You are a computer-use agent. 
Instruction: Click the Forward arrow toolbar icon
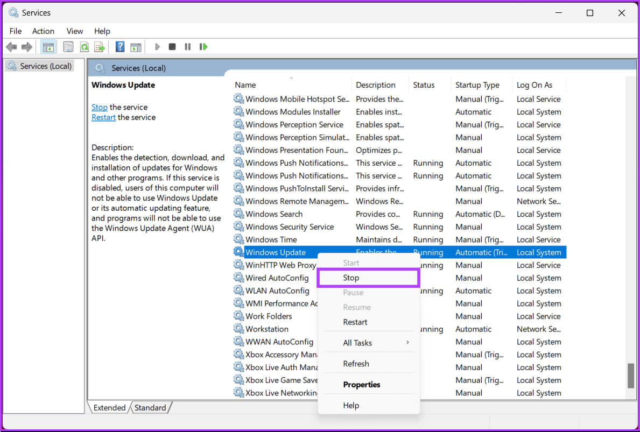click(26, 47)
